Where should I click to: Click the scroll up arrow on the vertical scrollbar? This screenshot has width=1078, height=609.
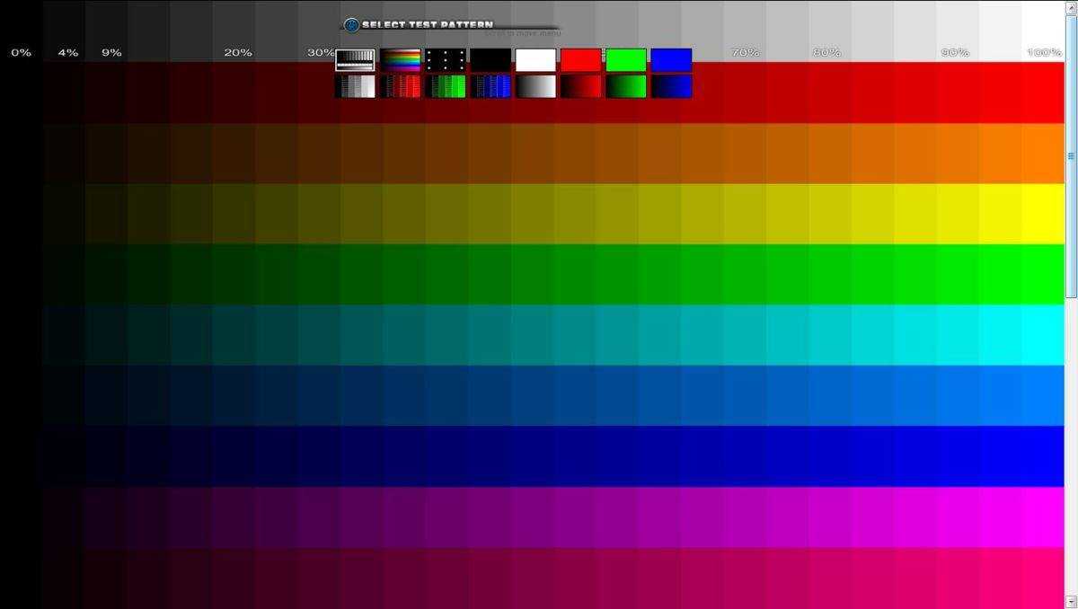coord(1071,6)
